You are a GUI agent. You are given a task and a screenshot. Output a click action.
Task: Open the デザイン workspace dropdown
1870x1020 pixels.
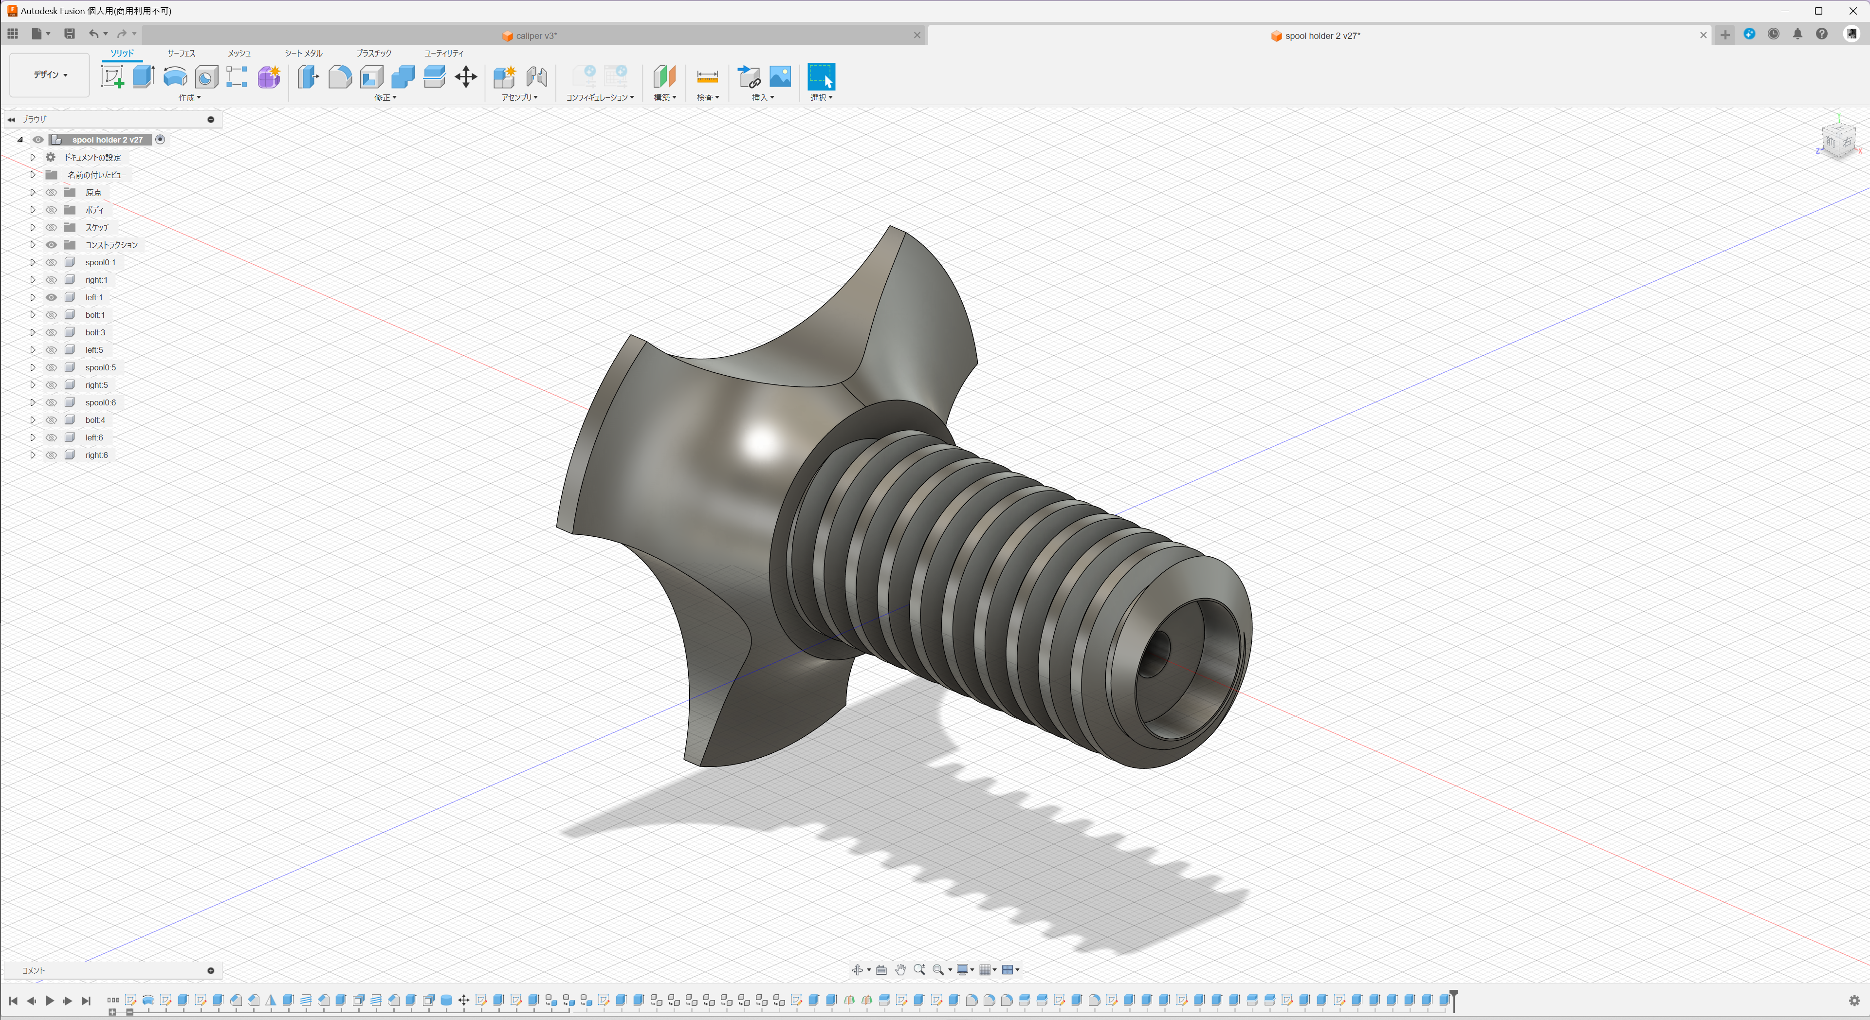coord(49,75)
